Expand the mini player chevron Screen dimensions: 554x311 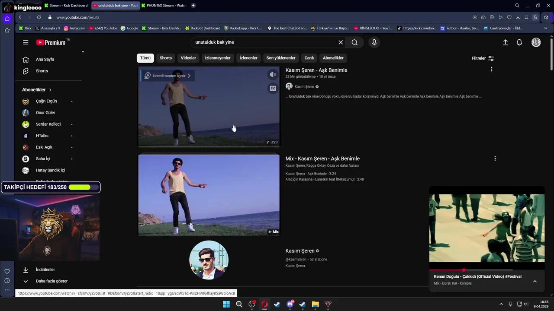click(x=535, y=281)
